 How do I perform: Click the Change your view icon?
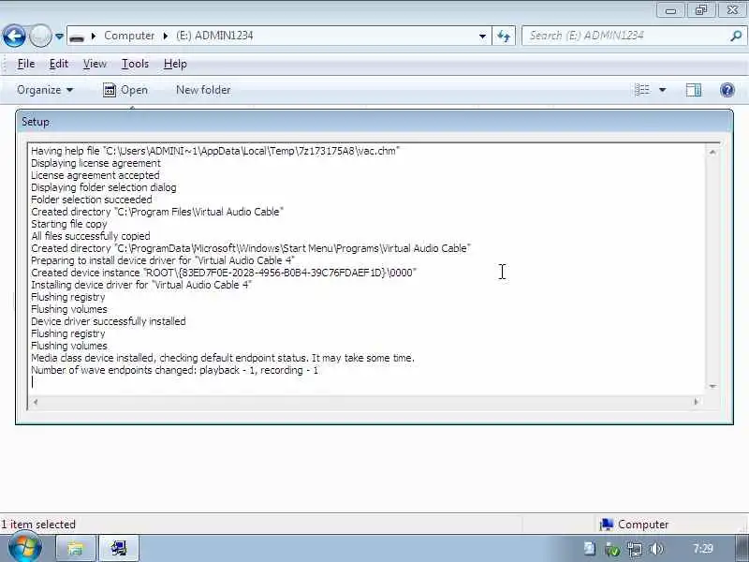click(642, 90)
